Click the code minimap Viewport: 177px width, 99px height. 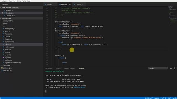click(173, 16)
